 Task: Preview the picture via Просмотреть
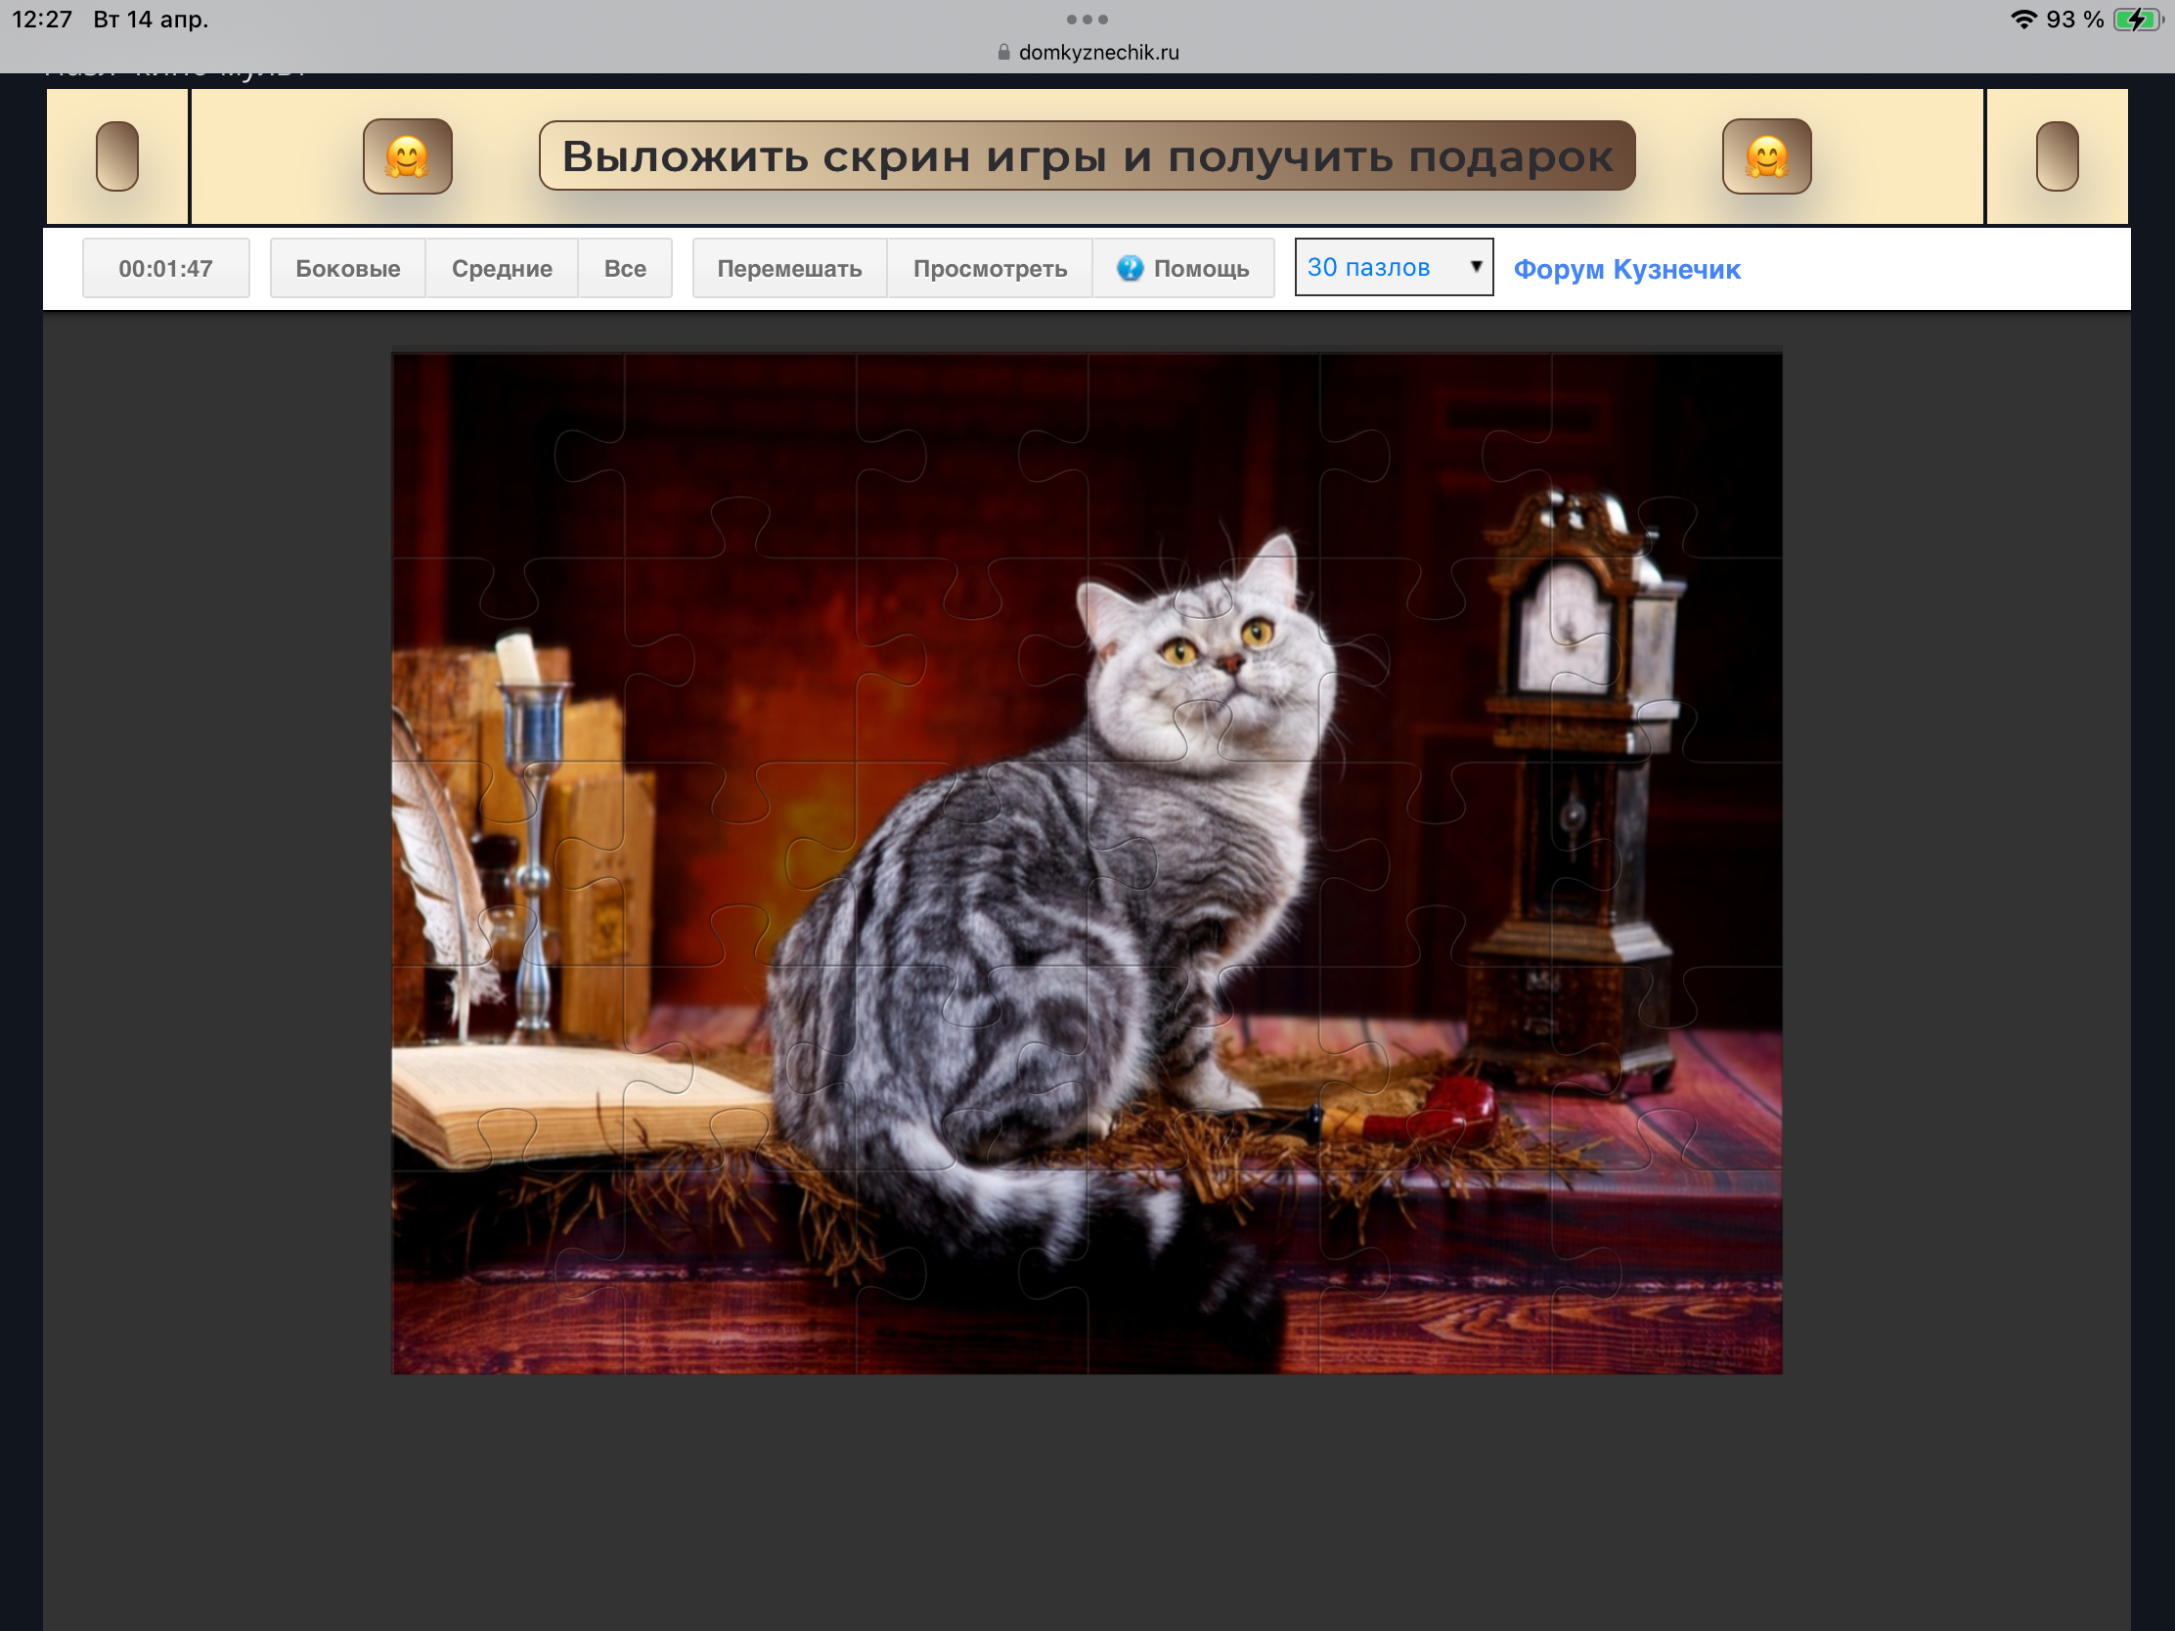(x=989, y=268)
